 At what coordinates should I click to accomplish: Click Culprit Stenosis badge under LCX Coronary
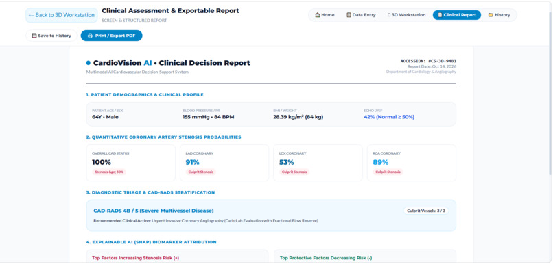coord(294,172)
